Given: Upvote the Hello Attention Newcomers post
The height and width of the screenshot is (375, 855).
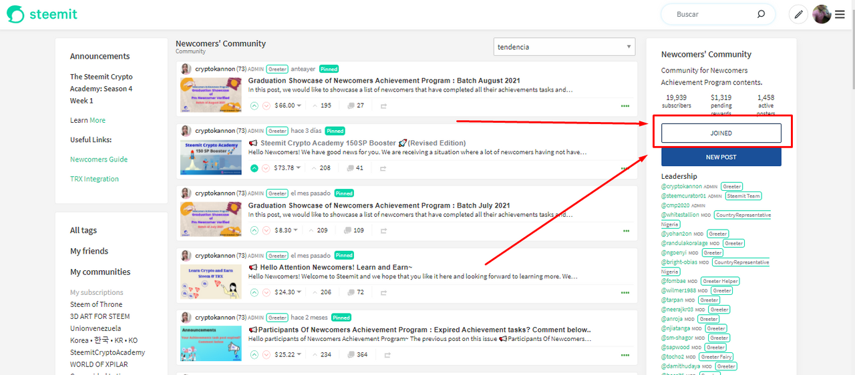Looking at the screenshot, I should pyautogui.click(x=254, y=292).
